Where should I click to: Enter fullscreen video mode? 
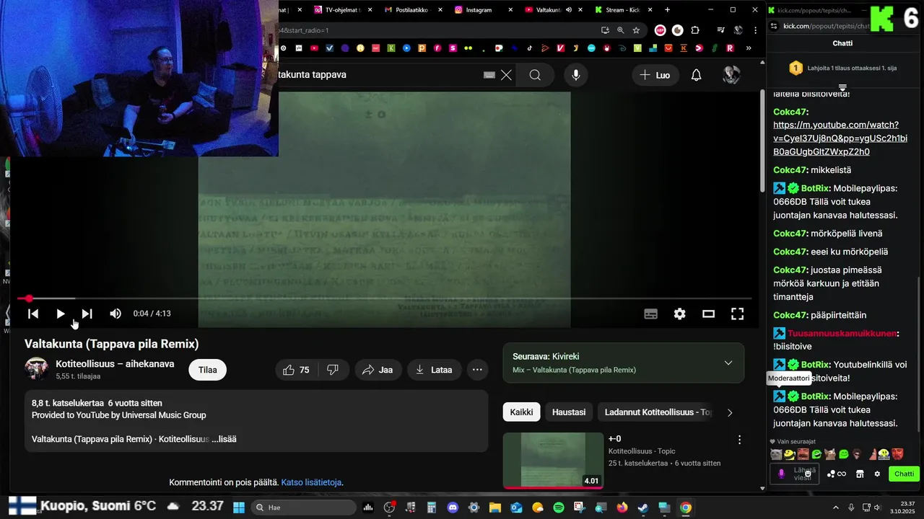737,314
